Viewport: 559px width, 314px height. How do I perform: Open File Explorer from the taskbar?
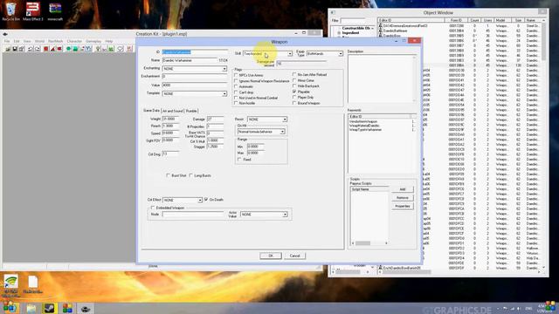(31, 308)
